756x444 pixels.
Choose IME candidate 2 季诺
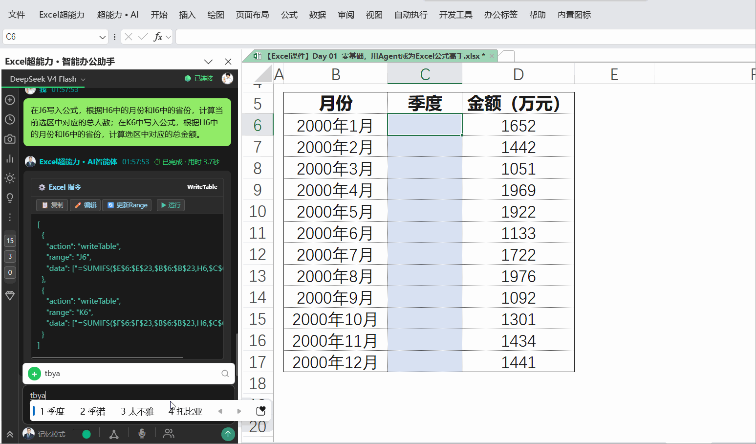click(93, 411)
